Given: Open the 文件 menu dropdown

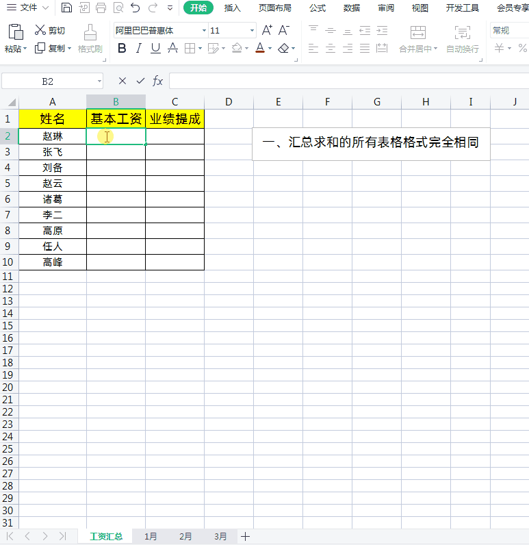Looking at the screenshot, I should pyautogui.click(x=28, y=8).
